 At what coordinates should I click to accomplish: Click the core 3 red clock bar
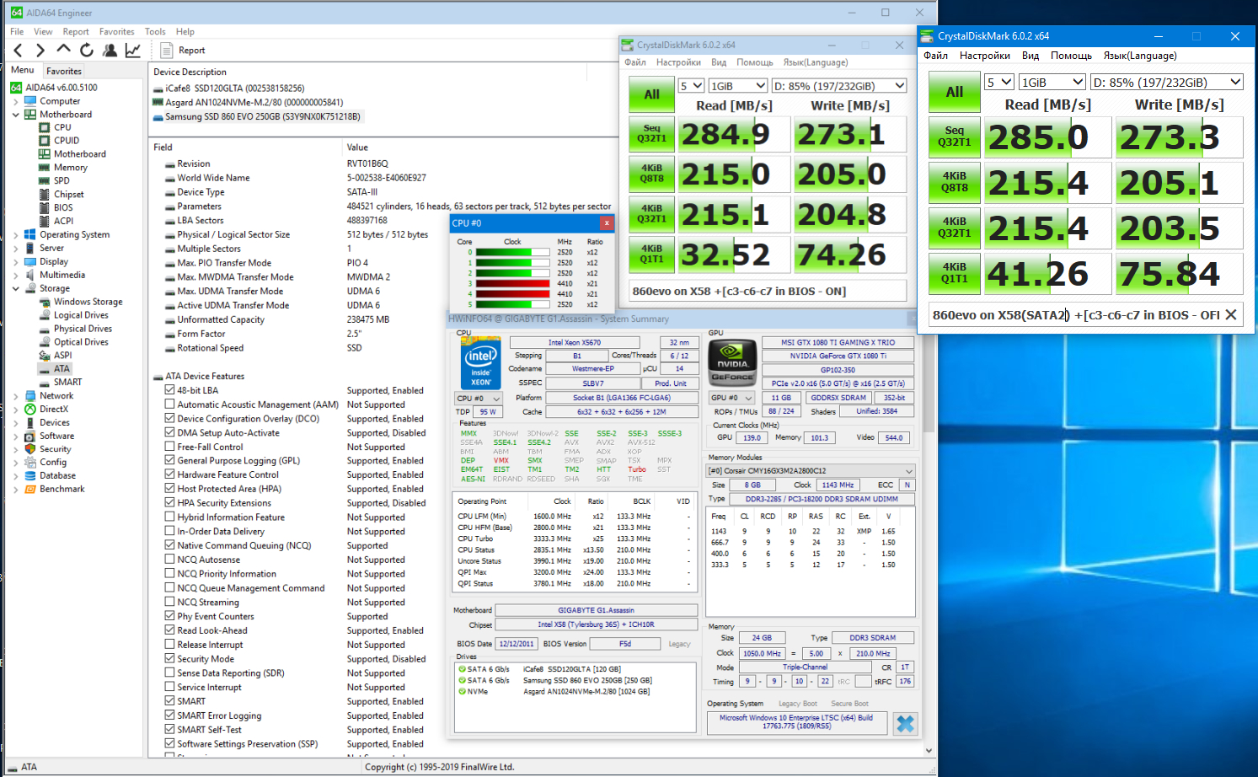512,284
